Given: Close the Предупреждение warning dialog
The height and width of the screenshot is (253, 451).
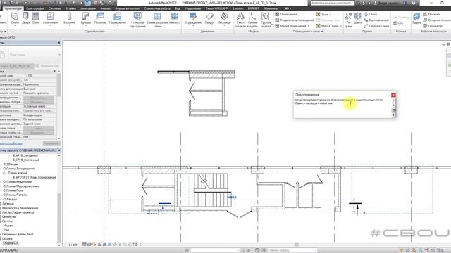Looking at the screenshot, I should 393,95.
